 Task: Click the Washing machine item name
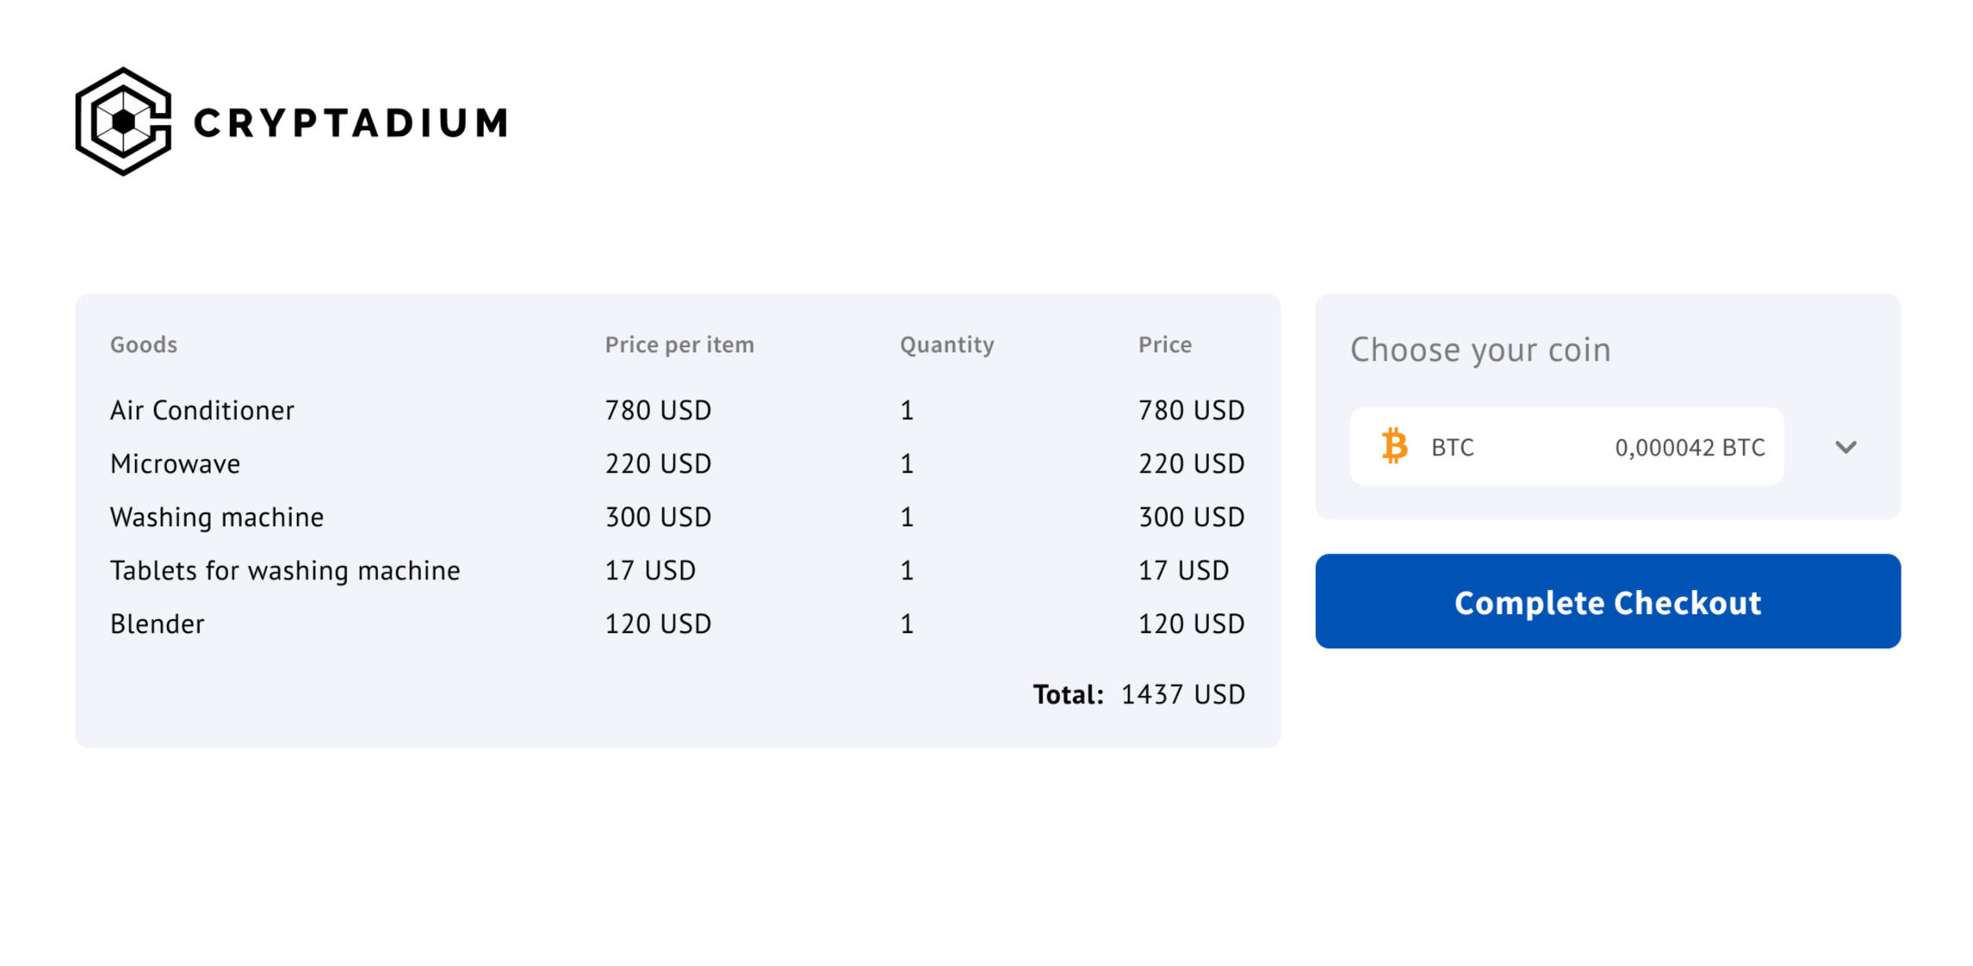[216, 517]
